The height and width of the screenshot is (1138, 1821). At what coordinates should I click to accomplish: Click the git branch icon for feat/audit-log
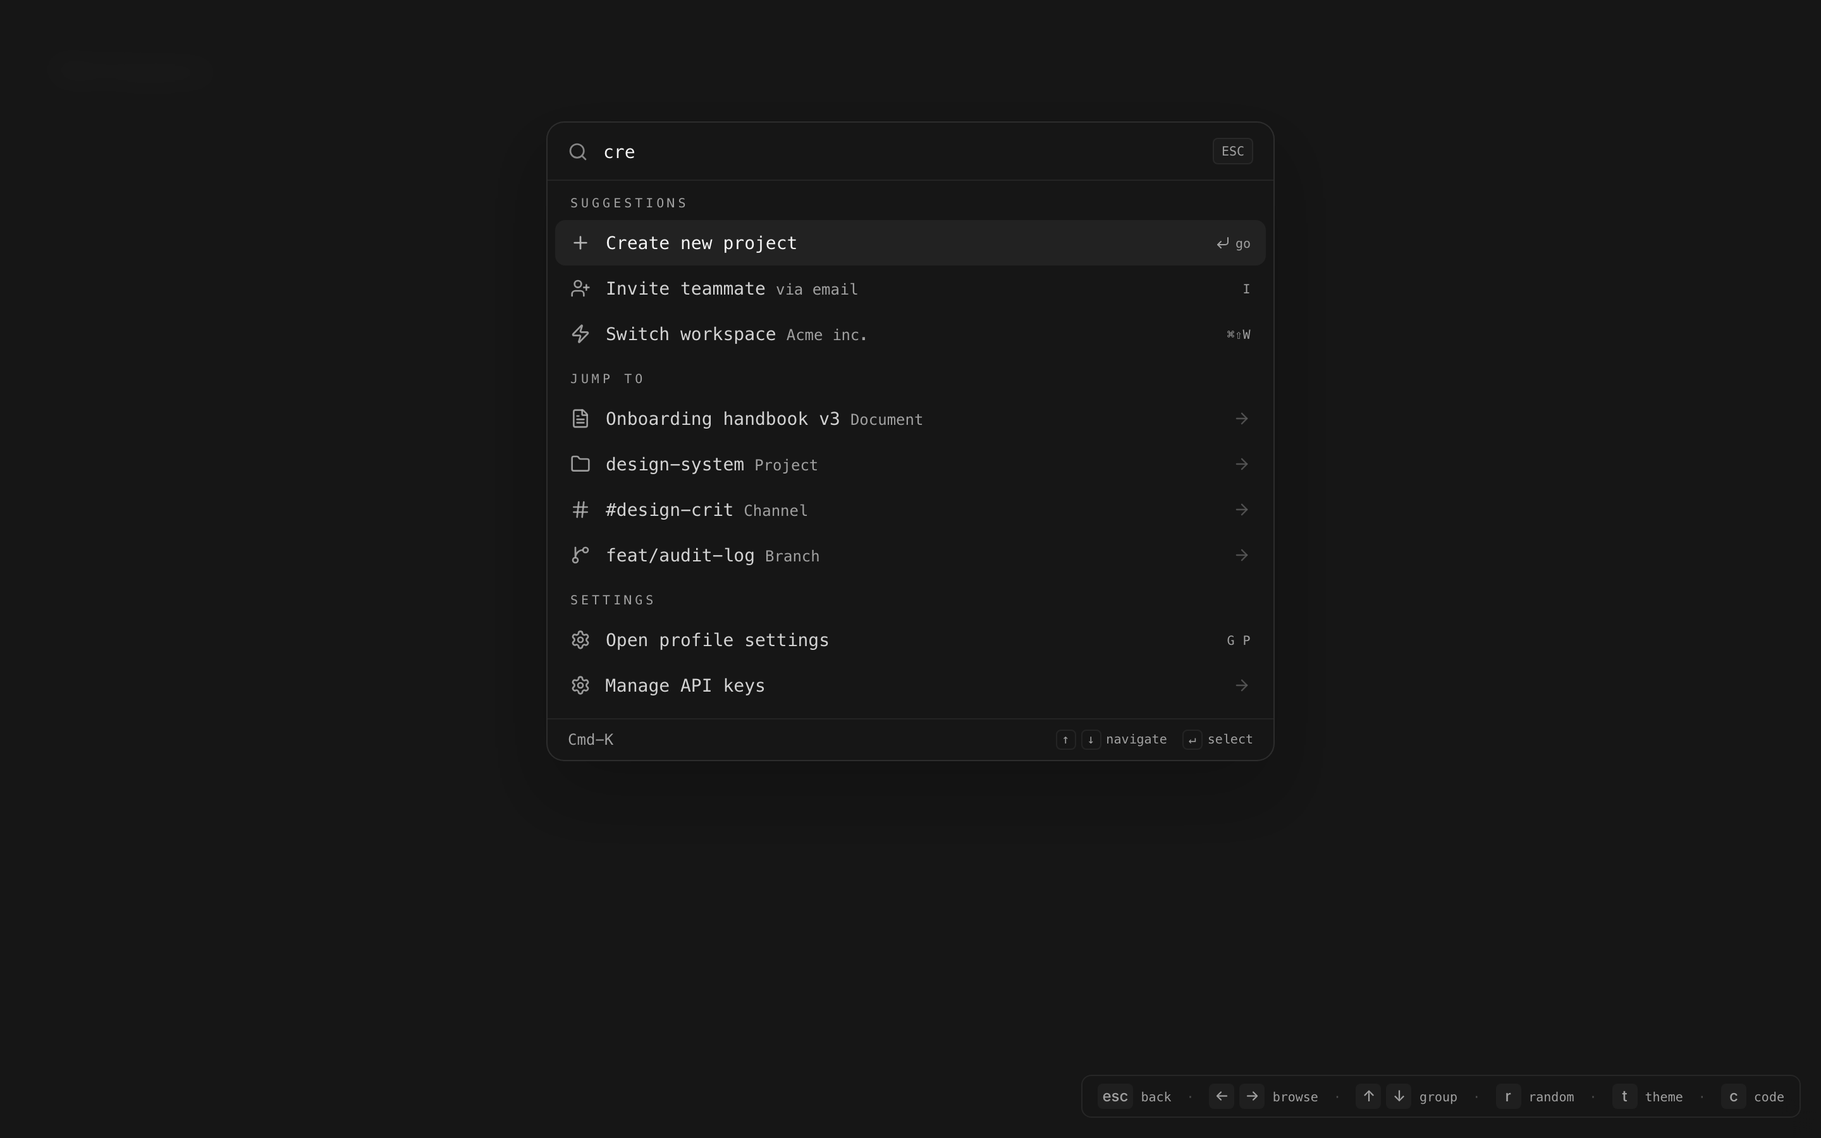click(580, 556)
